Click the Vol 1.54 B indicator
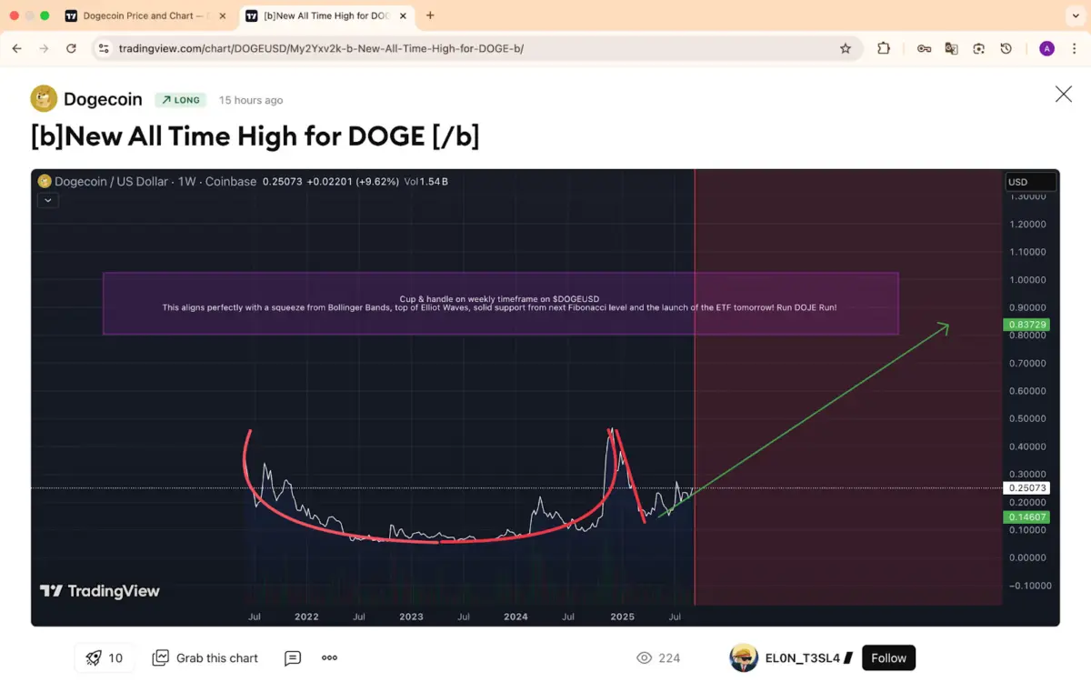 [426, 182]
